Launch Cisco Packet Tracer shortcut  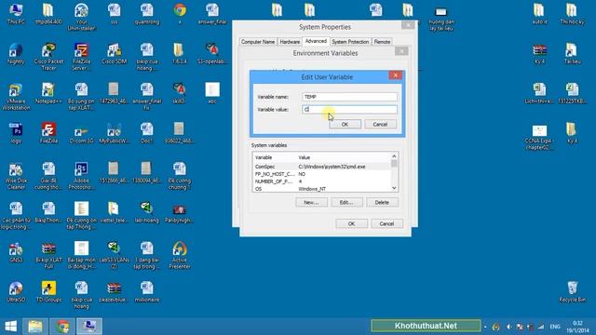[48, 57]
